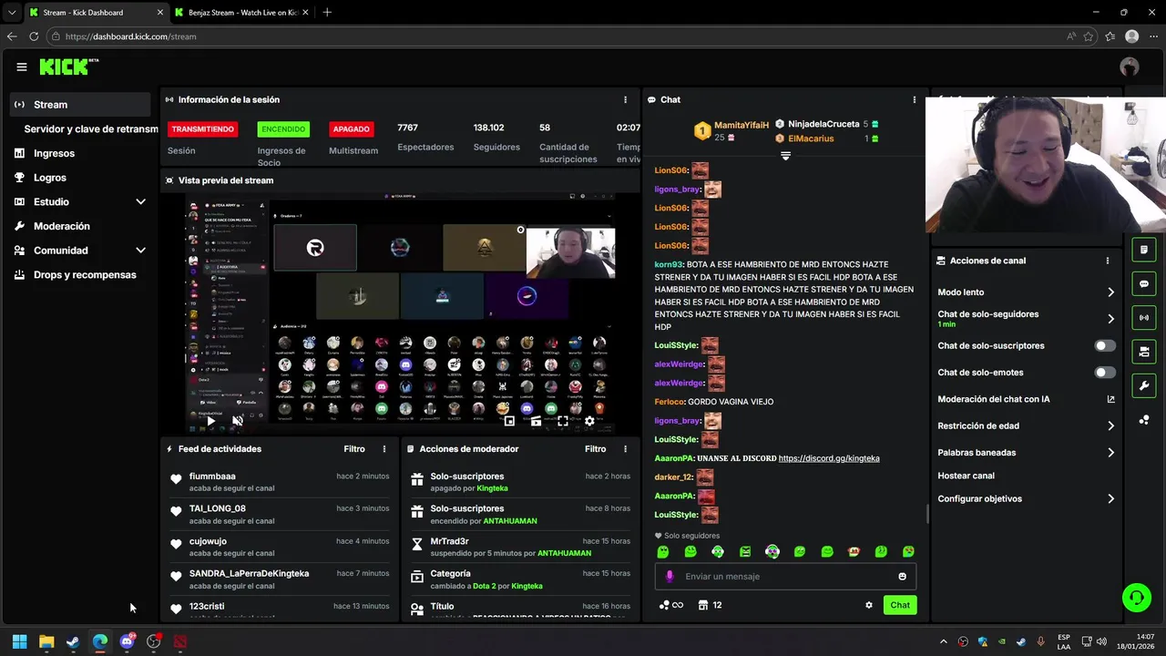Play the stream preview video

pyautogui.click(x=211, y=421)
